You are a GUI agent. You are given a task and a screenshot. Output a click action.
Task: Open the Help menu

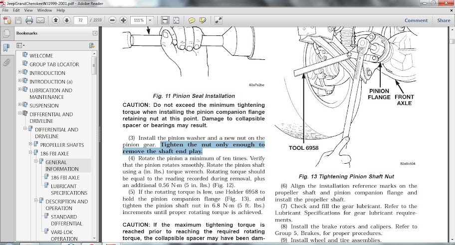click(x=61, y=10)
